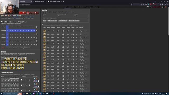Set Intellect target to 70
The image size is (169, 95).
coord(26,41)
